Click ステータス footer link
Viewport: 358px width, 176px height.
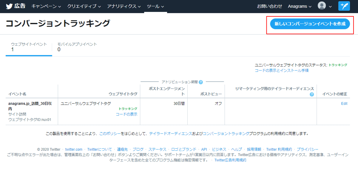point(157,149)
